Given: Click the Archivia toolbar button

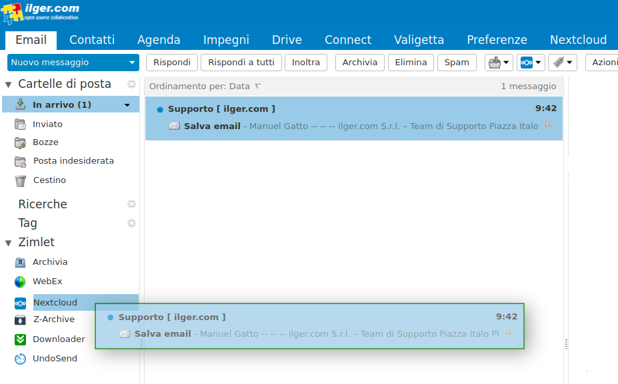Looking at the screenshot, I should click(360, 63).
